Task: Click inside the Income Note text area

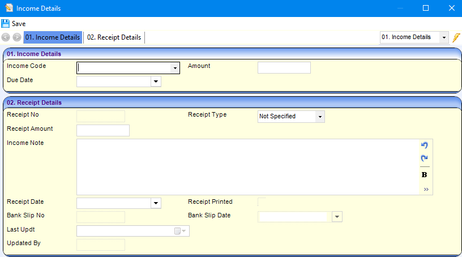Action: 246,167
